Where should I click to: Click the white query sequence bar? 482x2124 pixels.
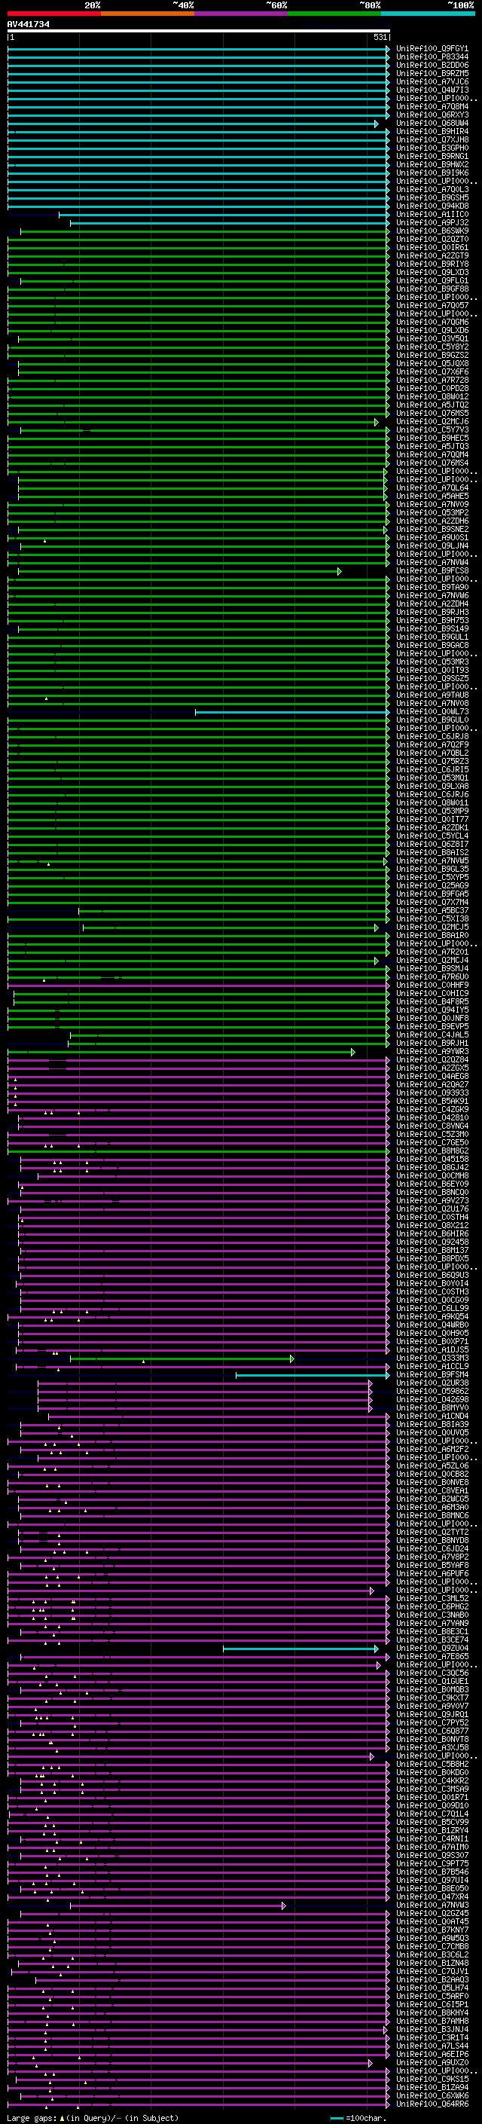click(199, 32)
